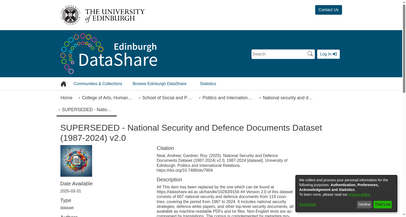Click the magnifying glass search icon

(x=310, y=54)
